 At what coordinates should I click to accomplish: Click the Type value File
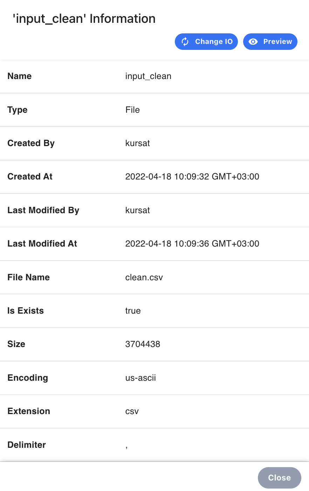coord(132,110)
